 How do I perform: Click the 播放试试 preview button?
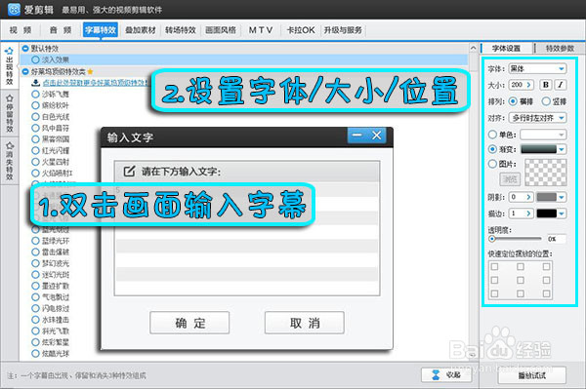pos(532,375)
